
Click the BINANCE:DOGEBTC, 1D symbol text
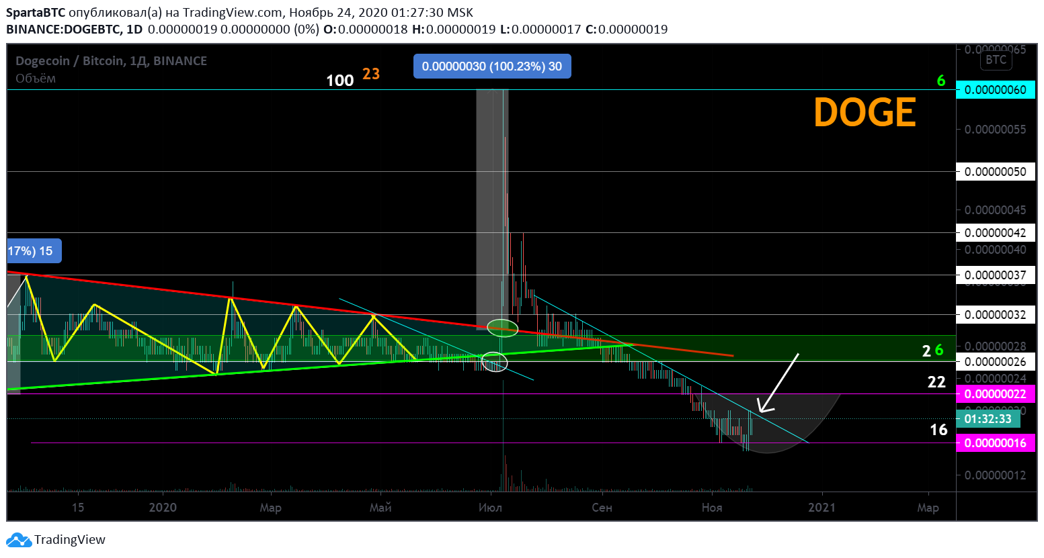pyautogui.click(x=74, y=30)
